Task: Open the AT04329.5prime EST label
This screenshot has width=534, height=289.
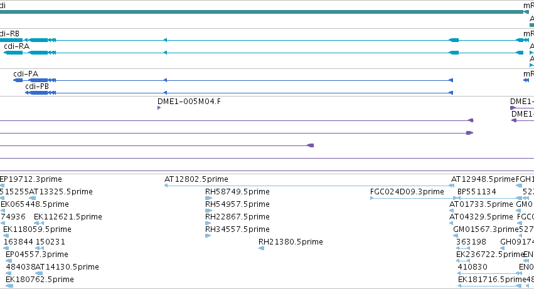Action: tap(481, 217)
